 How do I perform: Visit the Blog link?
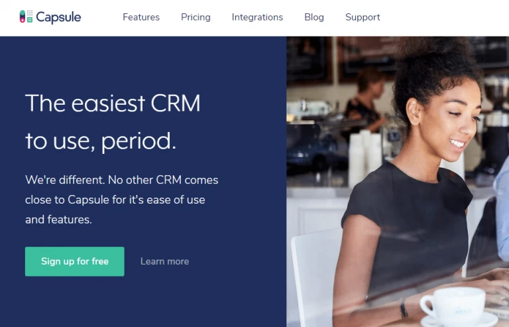[x=314, y=17]
